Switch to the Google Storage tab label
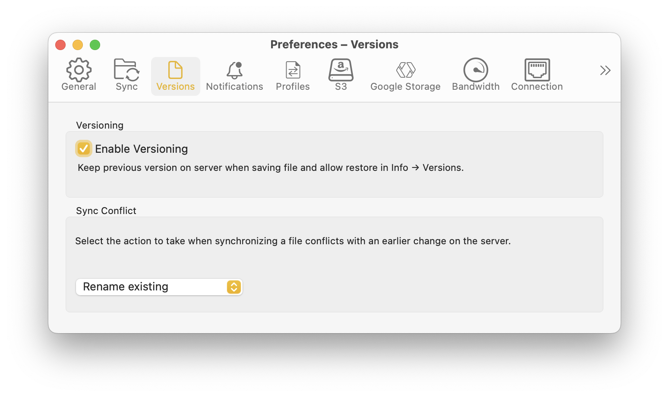 pos(406,87)
